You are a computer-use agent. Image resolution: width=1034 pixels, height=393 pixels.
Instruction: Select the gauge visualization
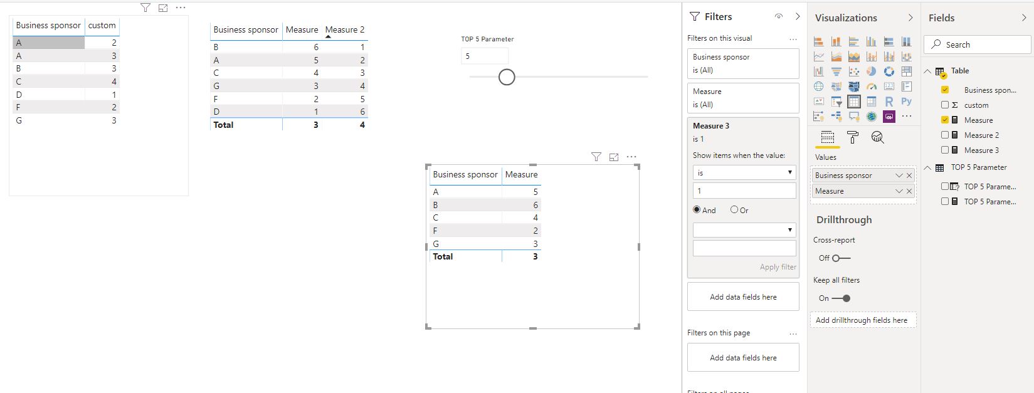[x=871, y=86]
